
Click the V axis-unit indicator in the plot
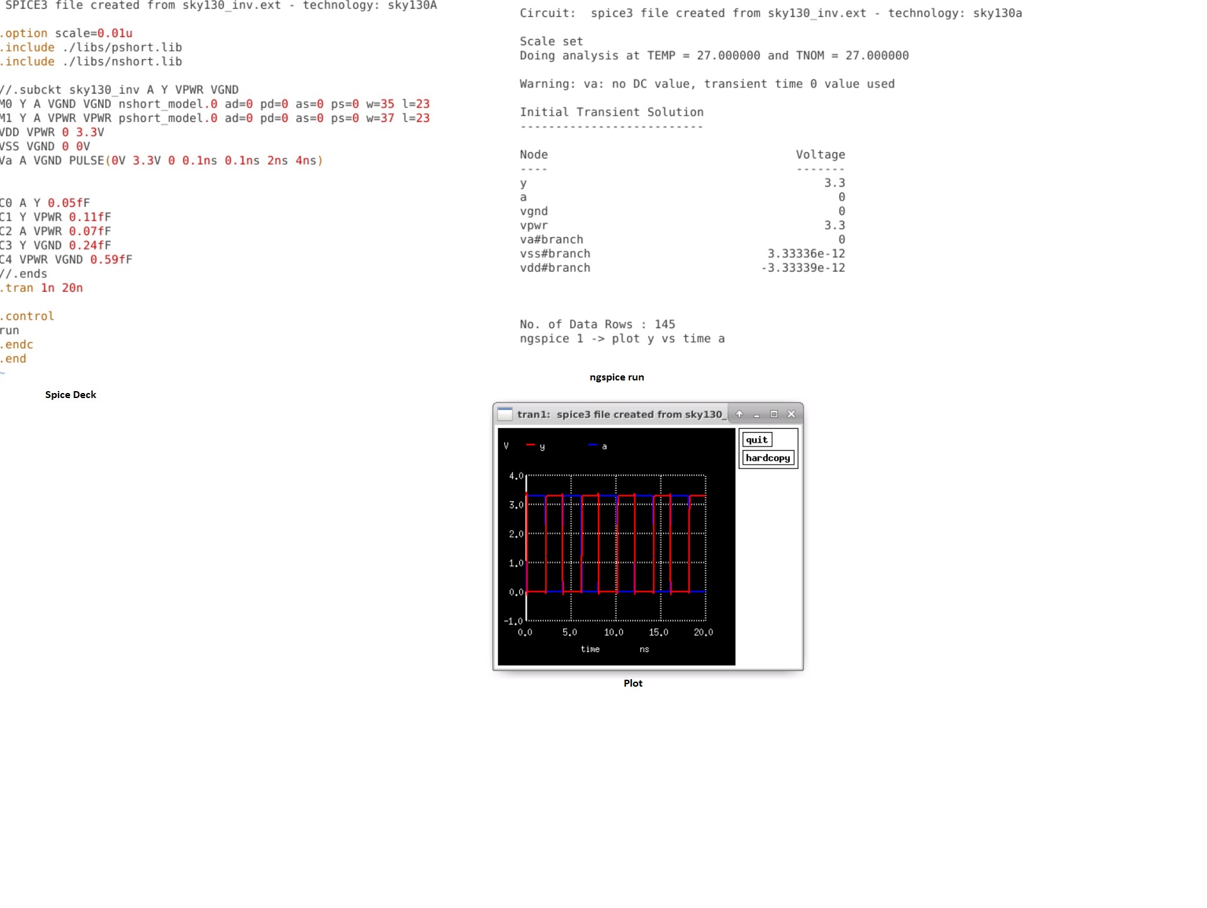506,445
